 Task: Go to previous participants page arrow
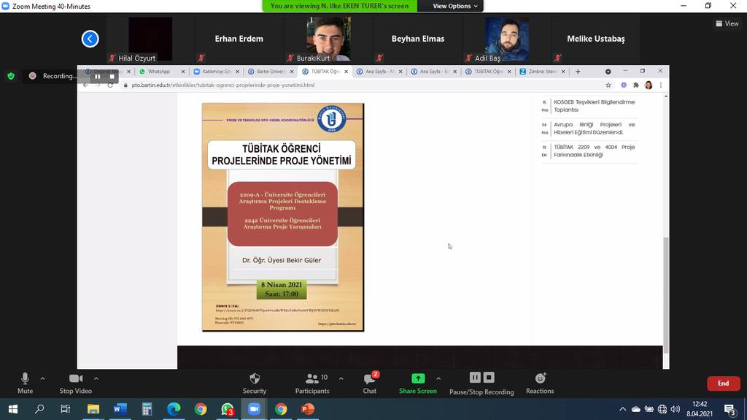coord(90,39)
